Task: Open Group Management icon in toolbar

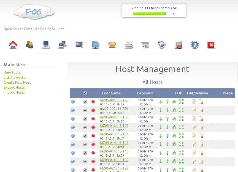Action: tap(63, 45)
